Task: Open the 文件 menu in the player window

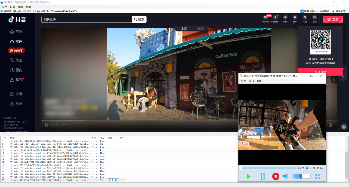Action: 243,81
